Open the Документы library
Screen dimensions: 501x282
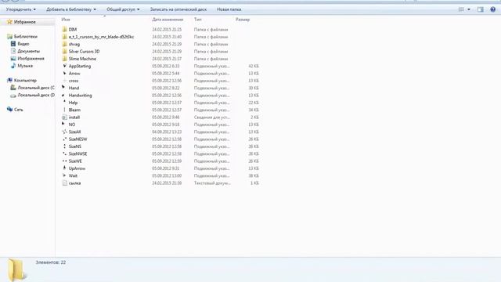coord(28,51)
